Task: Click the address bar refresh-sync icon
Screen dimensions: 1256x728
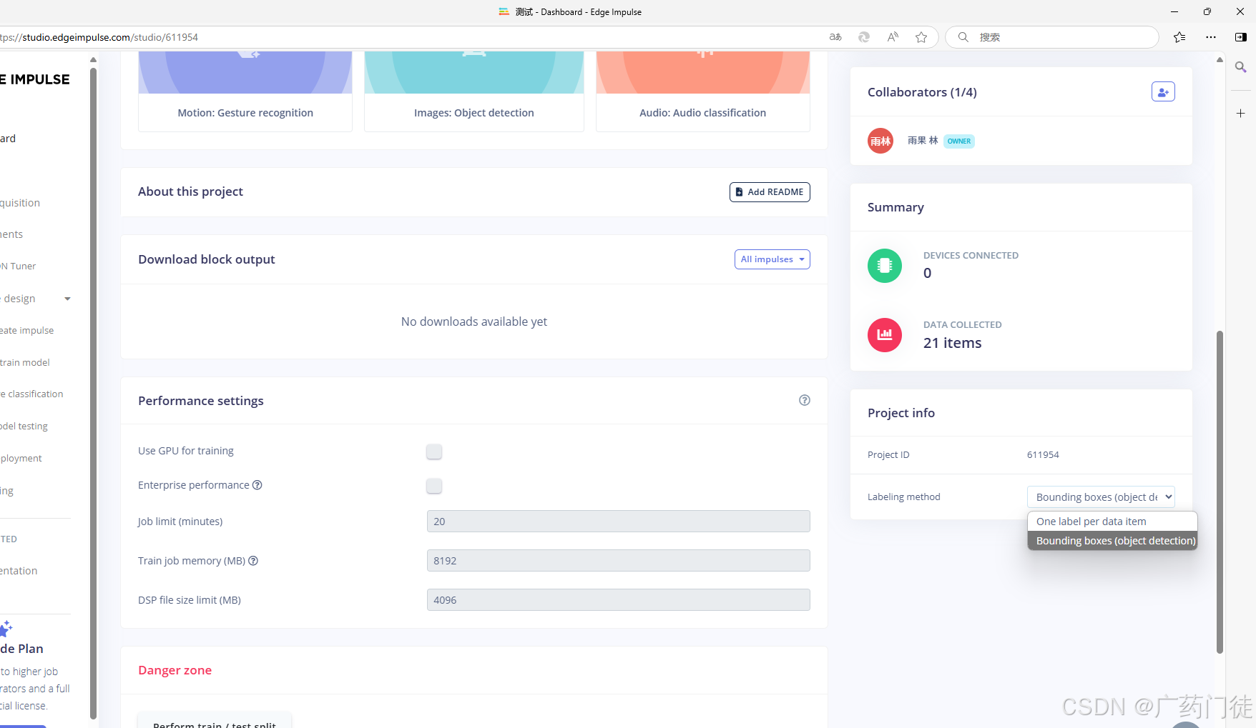Action: point(864,37)
